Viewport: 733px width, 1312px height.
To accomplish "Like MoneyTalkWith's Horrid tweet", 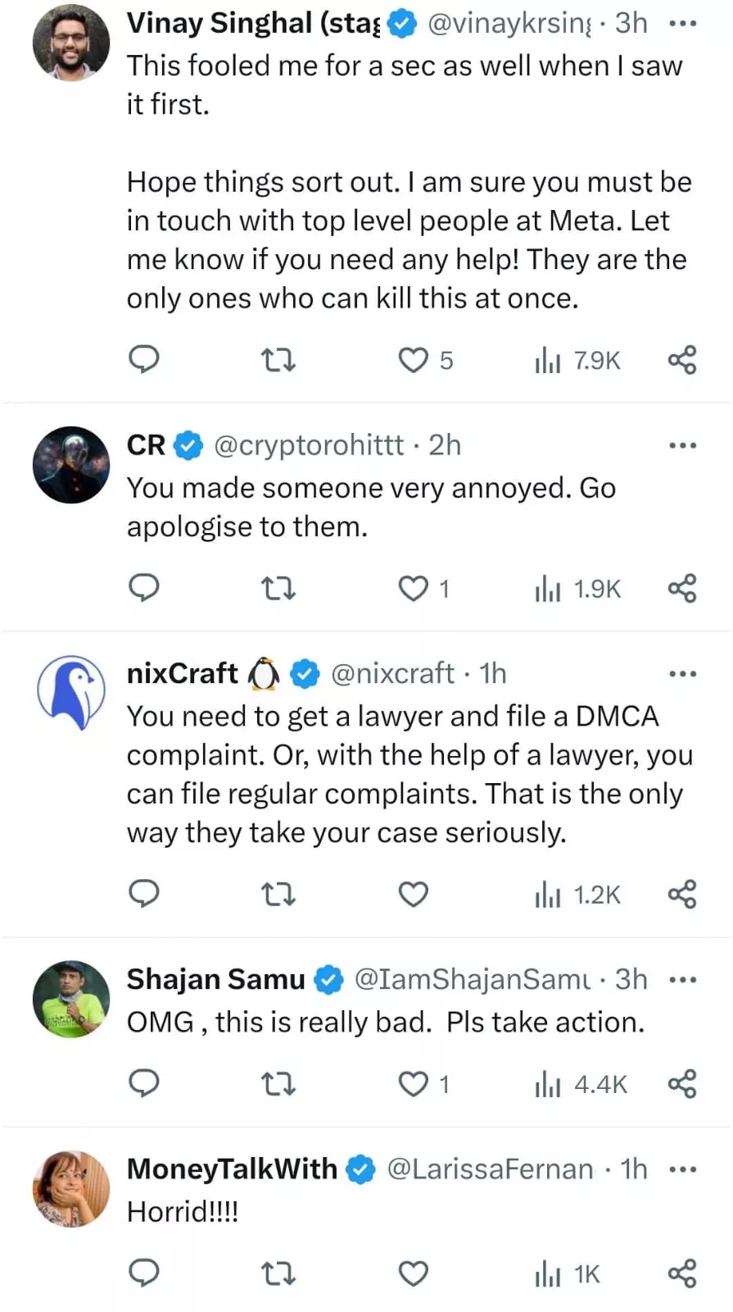I will [x=414, y=1273].
